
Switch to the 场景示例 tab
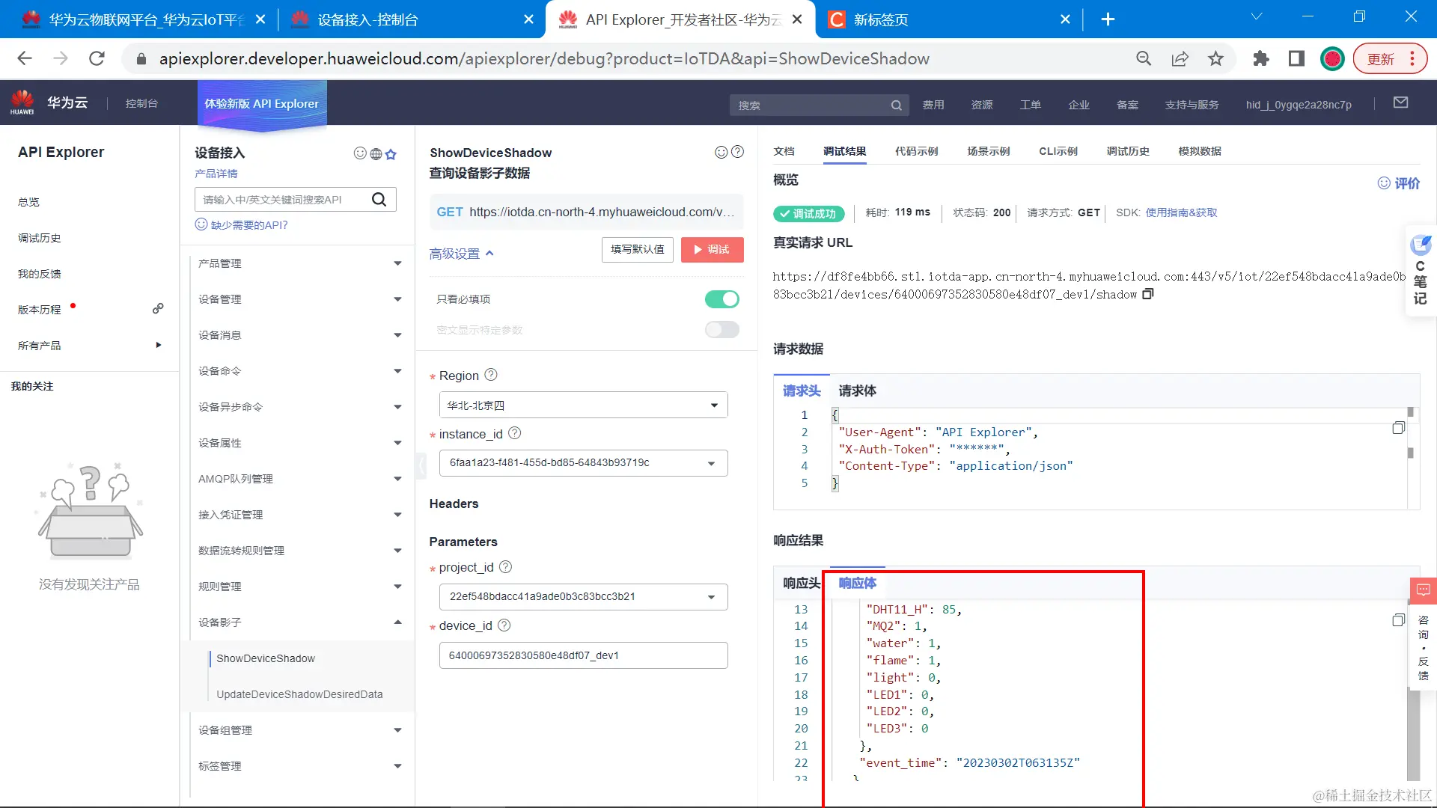988,151
